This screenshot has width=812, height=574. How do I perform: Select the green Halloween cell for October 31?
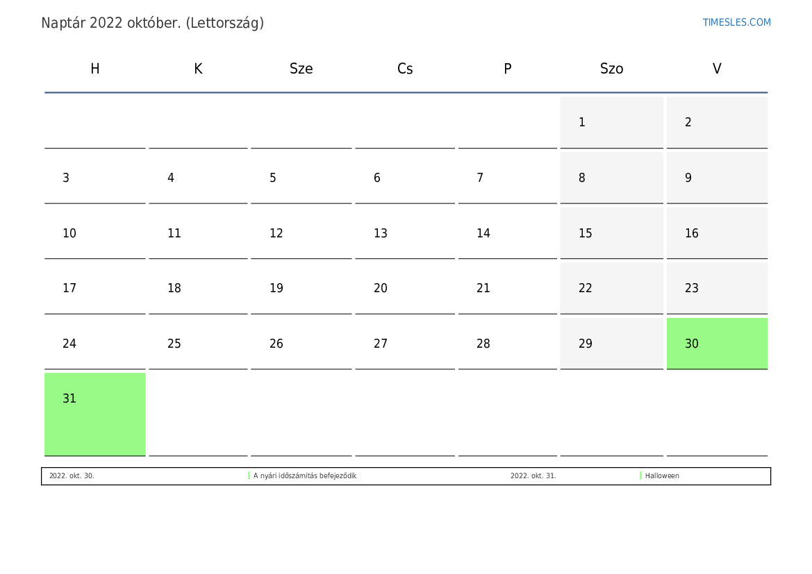pyautogui.click(x=95, y=414)
